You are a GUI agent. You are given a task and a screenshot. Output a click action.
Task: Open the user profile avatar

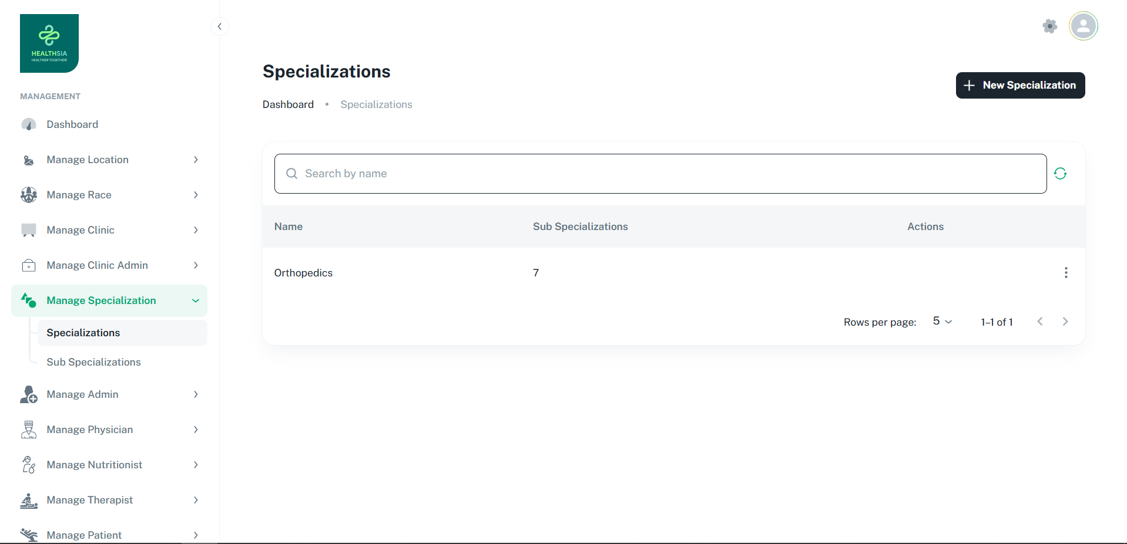(x=1083, y=26)
